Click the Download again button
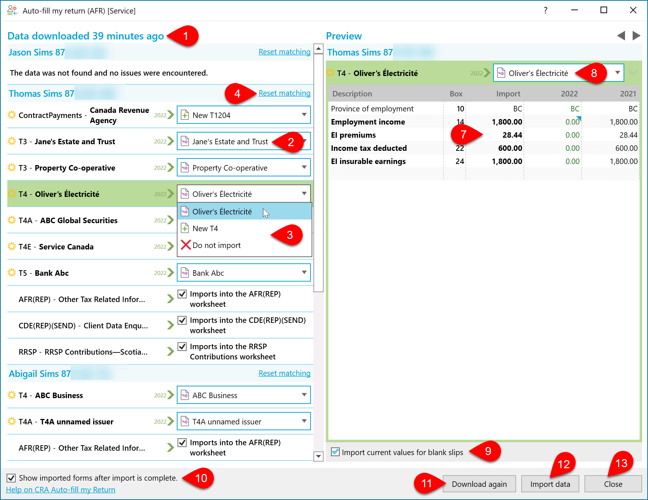 click(479, 484)
